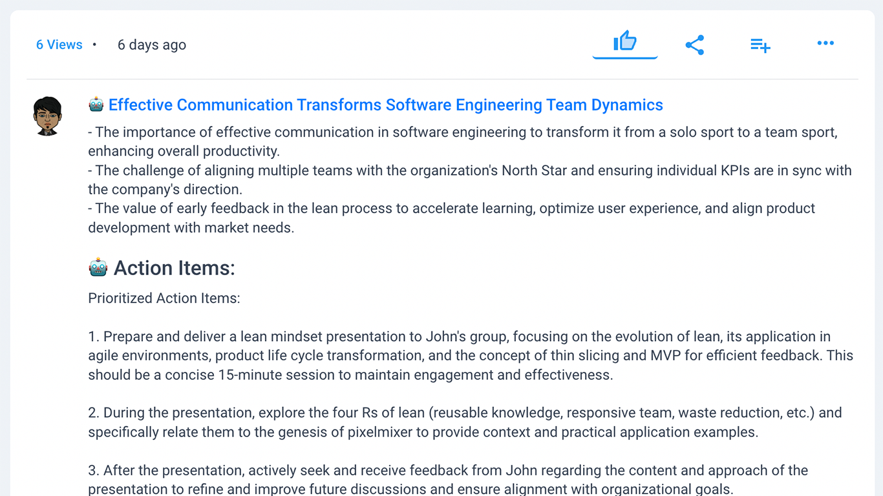Select the 'Action Items:' heading

click(175, 268)
